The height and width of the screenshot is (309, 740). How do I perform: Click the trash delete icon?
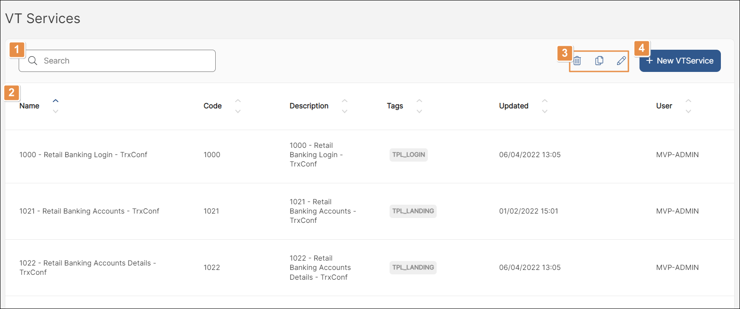577,61
